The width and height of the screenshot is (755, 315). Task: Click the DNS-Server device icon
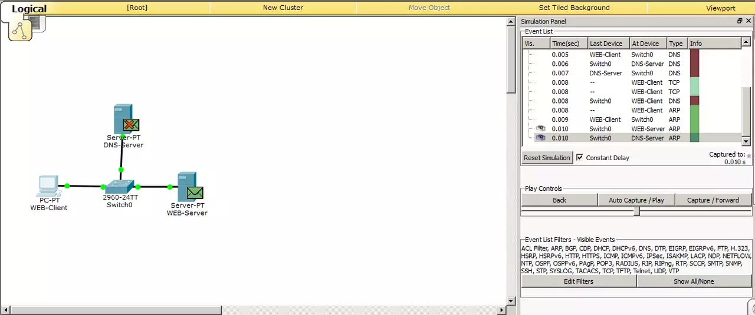123,119
